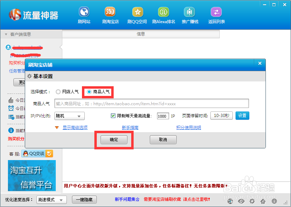Click the blue info icon in sidebar
This screenshot has width=291, height=207.
pyautogui.click(x=11, y=130)
